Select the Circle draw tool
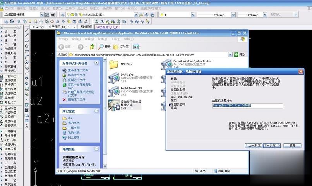Screen dimensions: 312x186 click(27, 62)
